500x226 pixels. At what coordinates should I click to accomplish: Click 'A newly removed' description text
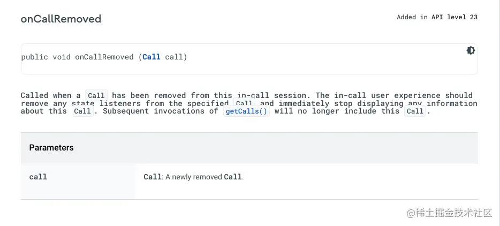coord(194,177)
